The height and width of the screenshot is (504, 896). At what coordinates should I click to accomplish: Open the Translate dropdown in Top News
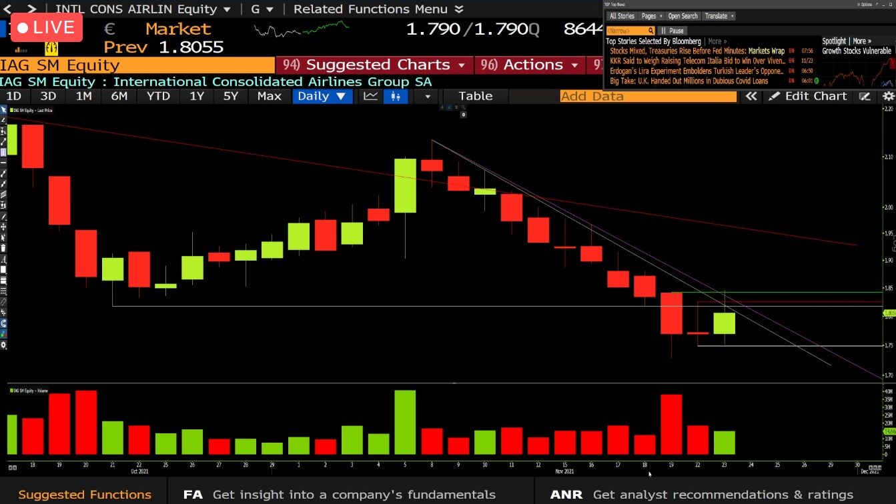click(x=719, y=16)
